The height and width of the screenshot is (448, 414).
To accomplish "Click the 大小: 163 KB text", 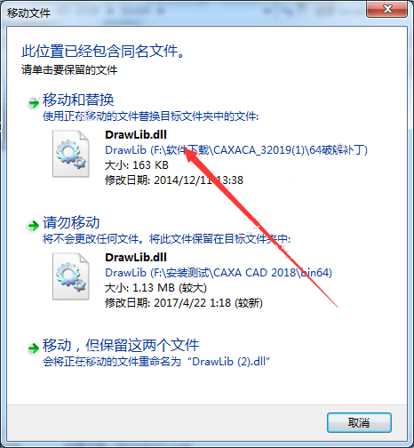I will [x=137, y=165].
